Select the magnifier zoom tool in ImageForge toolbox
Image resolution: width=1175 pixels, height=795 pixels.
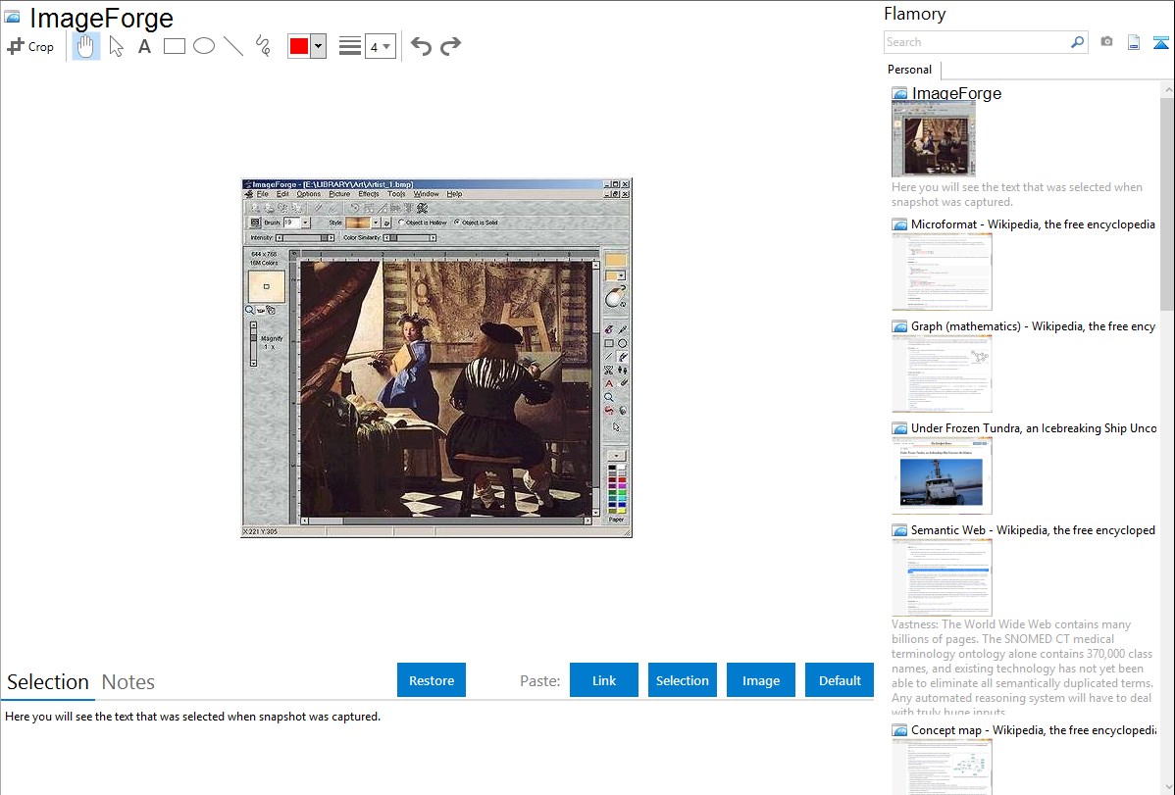608,397
